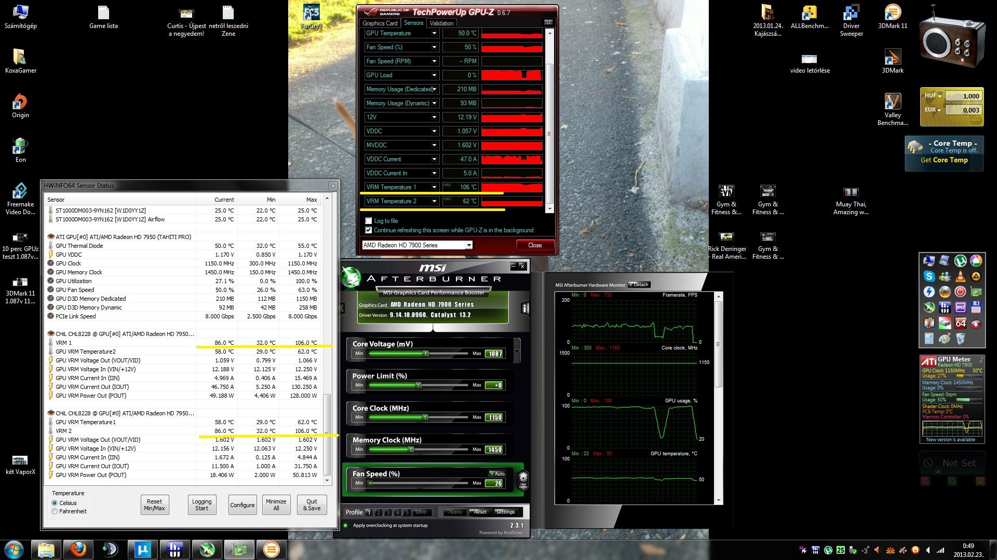Launch the 3DMark 11 desktop shortcut
The height and width of the screenshot is (560, 997).
click(x=893, y=17)
